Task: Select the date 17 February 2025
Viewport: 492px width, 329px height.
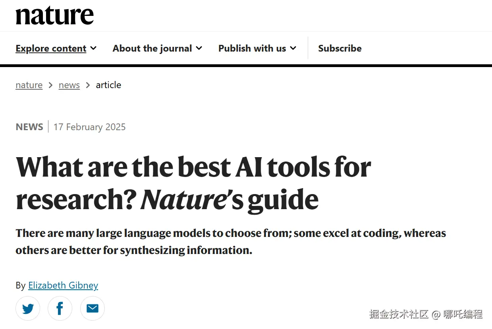Action: pos(89,127)
